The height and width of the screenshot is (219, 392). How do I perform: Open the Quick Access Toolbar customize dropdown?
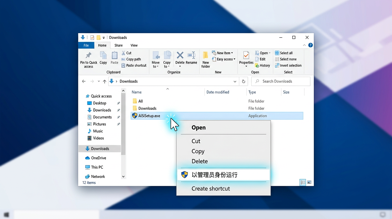click(x=104, y=38)
